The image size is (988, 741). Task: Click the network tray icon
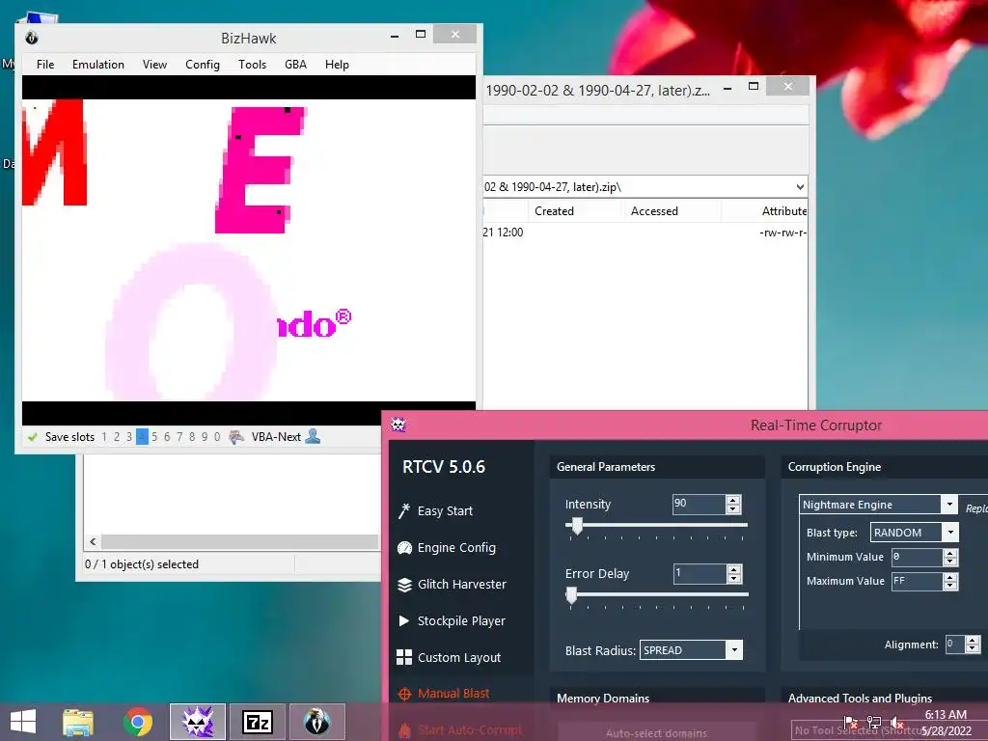coord(874,723)
